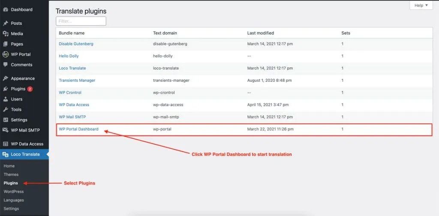439x216 pixels.
Task: Click the Users person icon
Action: click(x=5, y=99)
